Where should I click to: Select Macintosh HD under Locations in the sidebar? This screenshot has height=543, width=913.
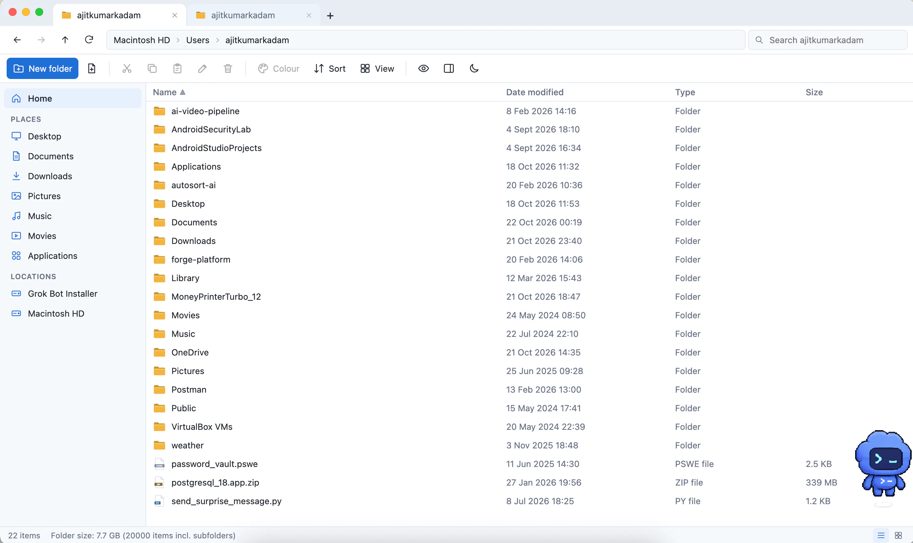pyautogui.click(x=72, y=314)
